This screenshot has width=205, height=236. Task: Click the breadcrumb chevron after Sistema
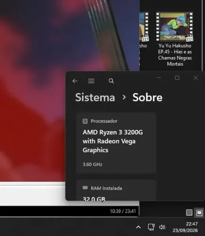[124, 97]
